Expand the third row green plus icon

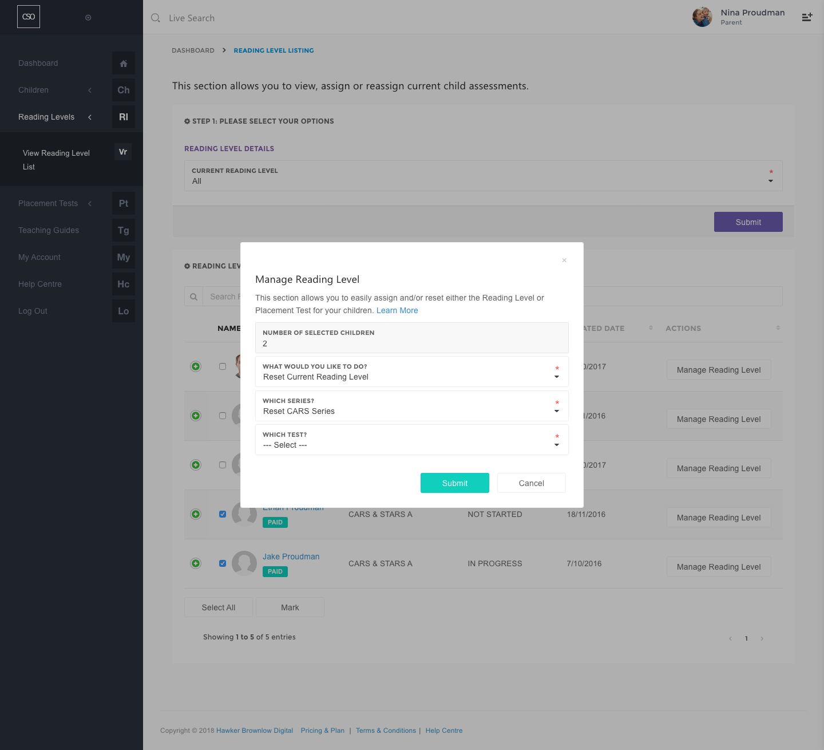(196, 465)
